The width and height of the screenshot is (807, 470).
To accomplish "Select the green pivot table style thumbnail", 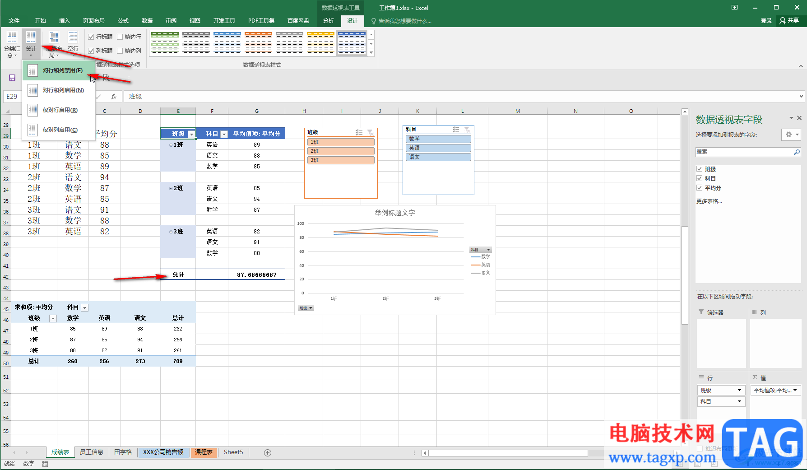I will point(165,43).
